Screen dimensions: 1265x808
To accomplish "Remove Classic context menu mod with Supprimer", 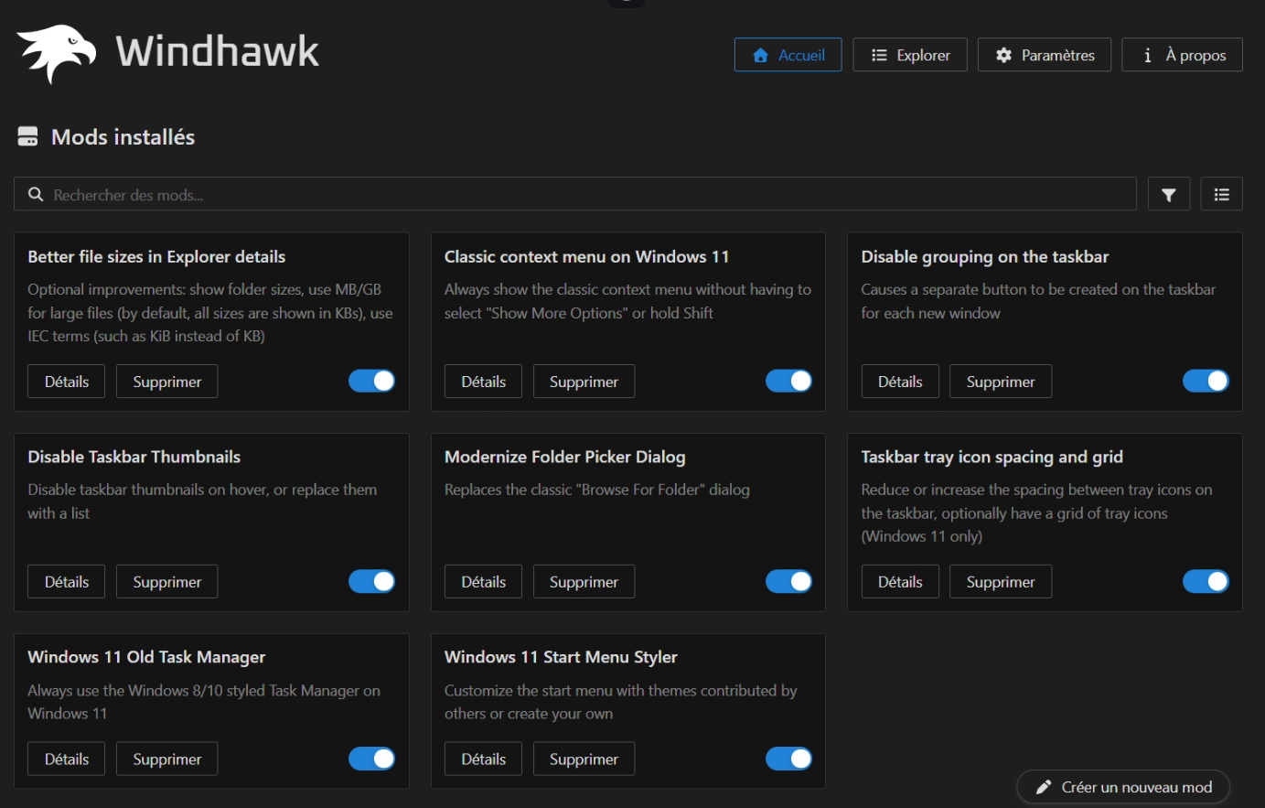I will (584, 382).
